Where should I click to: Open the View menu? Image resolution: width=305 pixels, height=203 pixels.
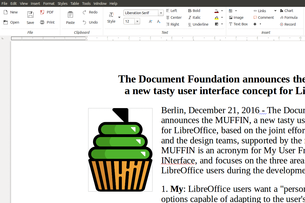pos(24,3)
